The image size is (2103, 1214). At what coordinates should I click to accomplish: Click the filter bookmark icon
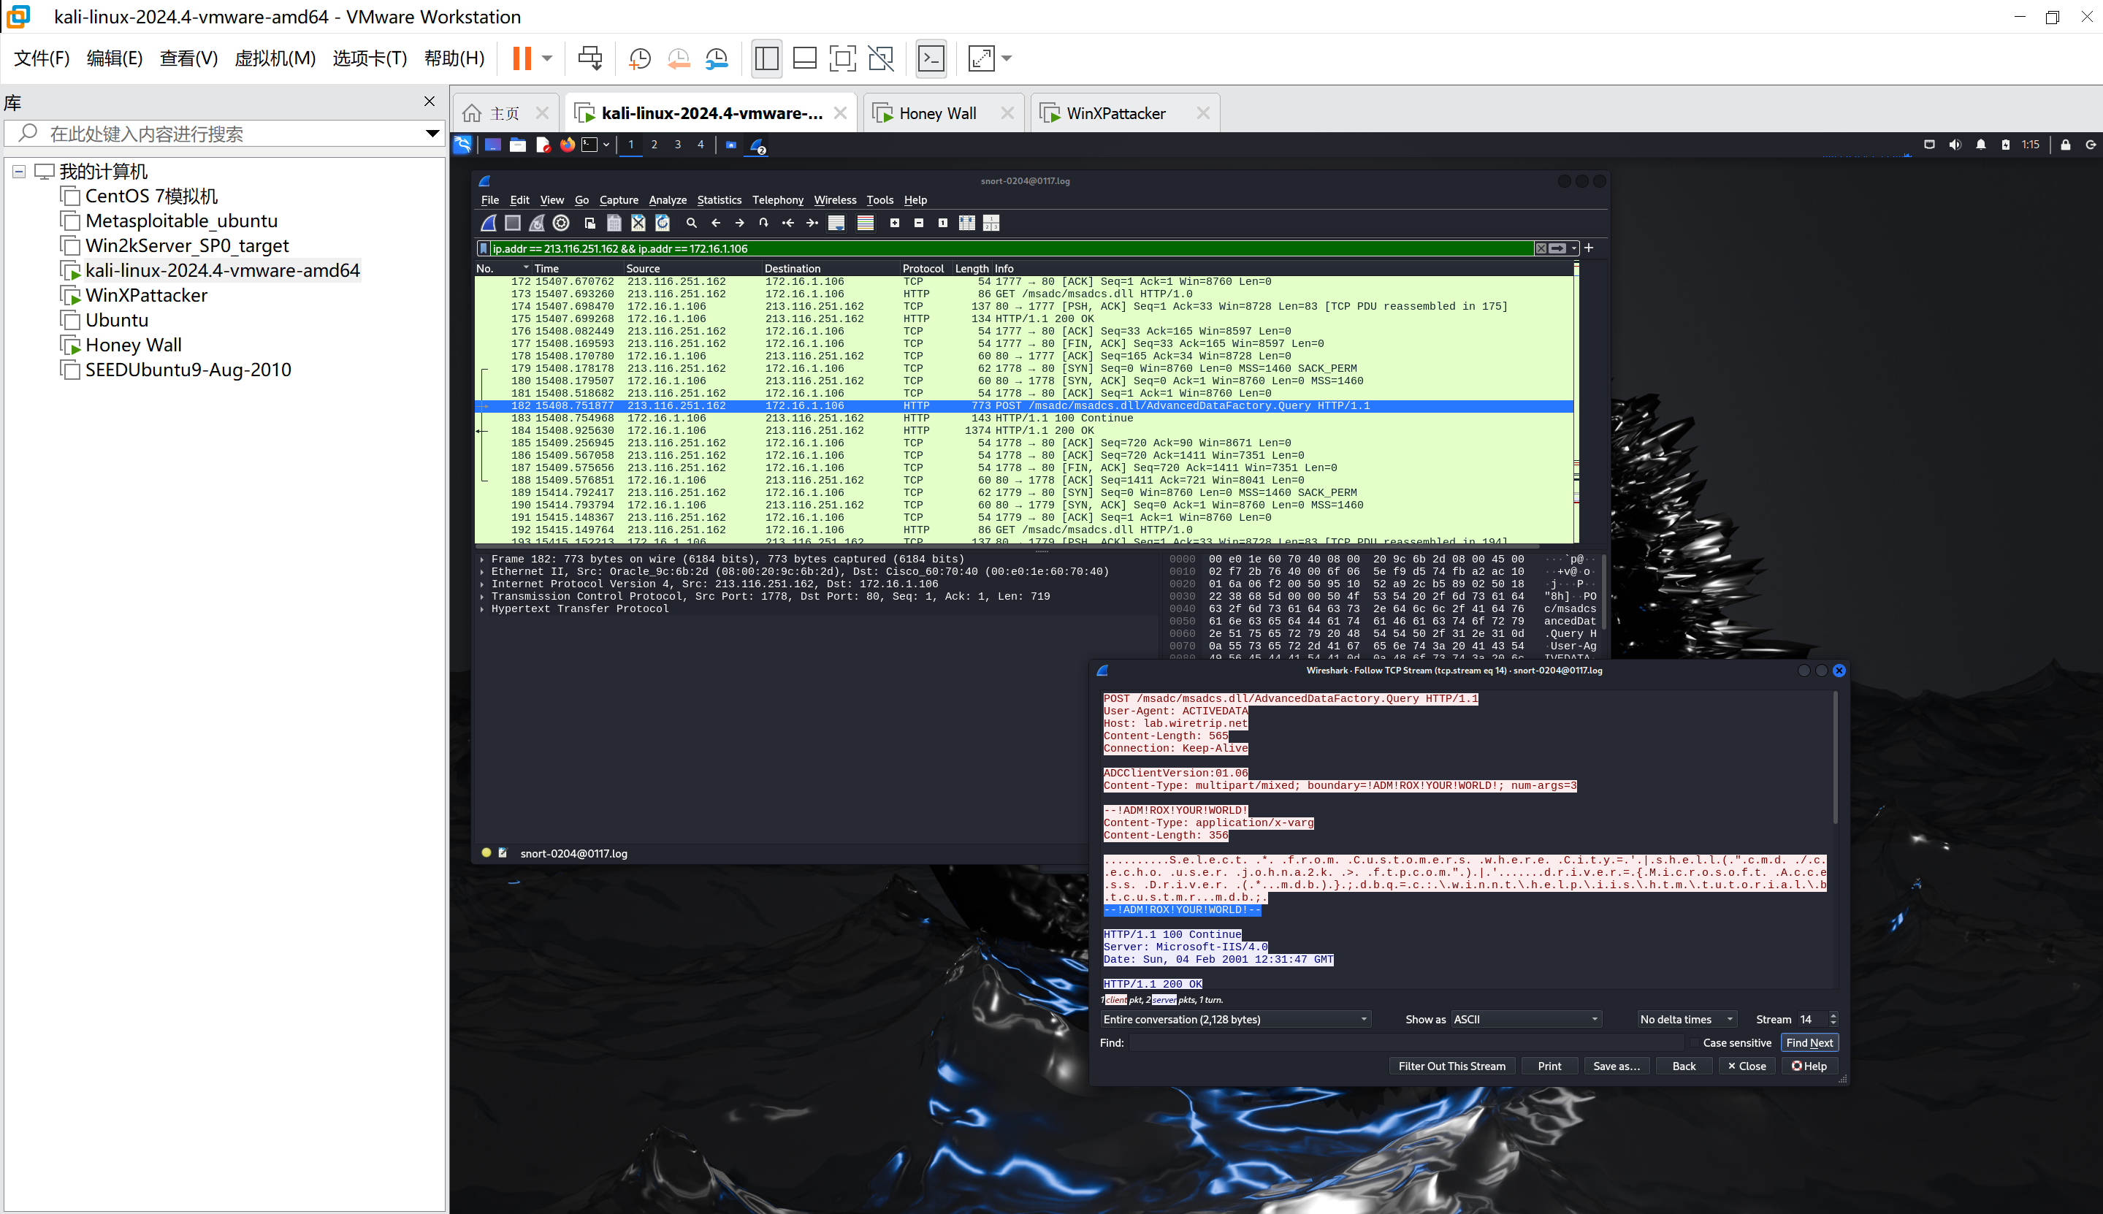pos(483,248)
